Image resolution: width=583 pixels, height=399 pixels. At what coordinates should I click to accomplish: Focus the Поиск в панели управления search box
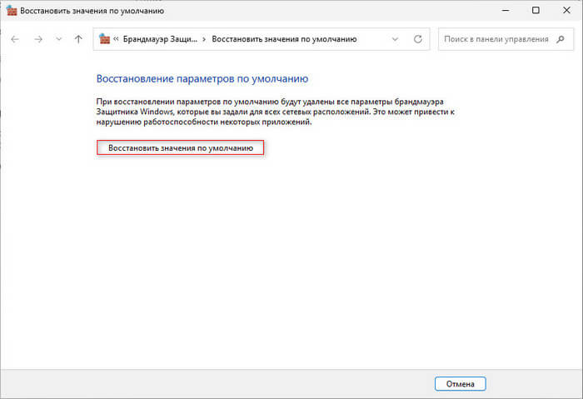[x=496, y=39]
